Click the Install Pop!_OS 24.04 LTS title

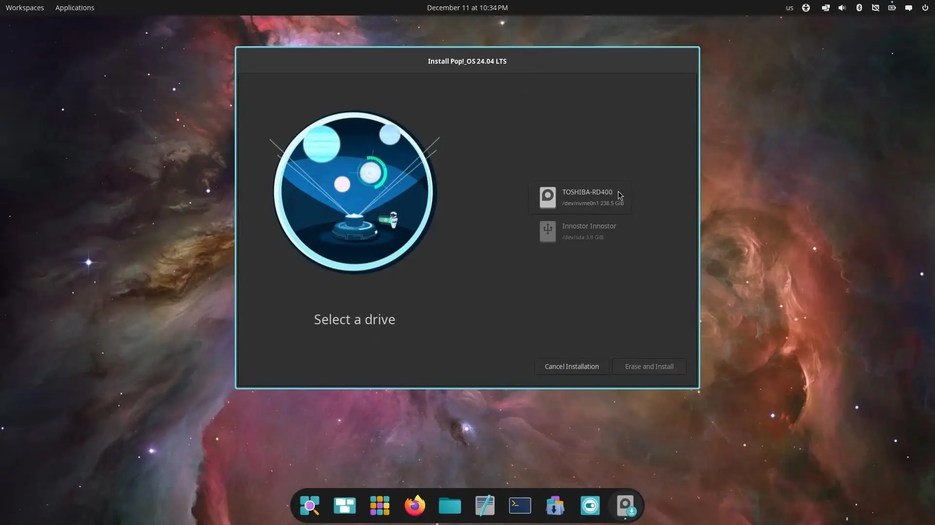tap(467, 61)
